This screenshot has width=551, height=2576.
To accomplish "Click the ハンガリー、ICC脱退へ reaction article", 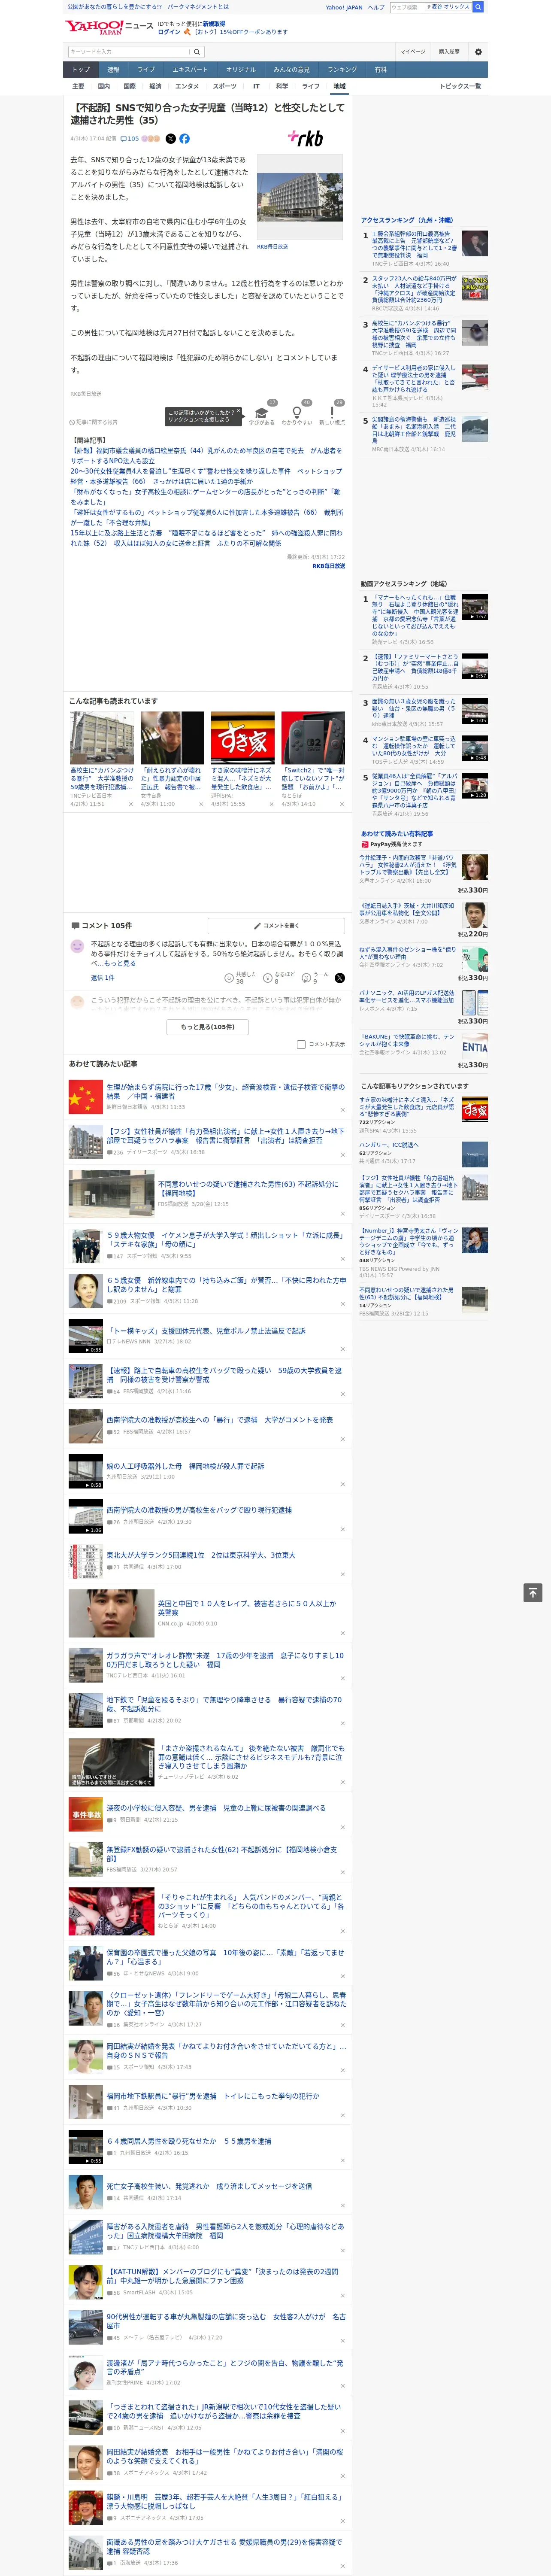I will [389, 1145].
